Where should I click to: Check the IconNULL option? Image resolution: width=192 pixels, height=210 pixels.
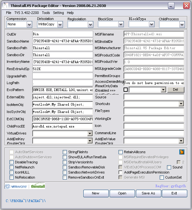(11, 172)
